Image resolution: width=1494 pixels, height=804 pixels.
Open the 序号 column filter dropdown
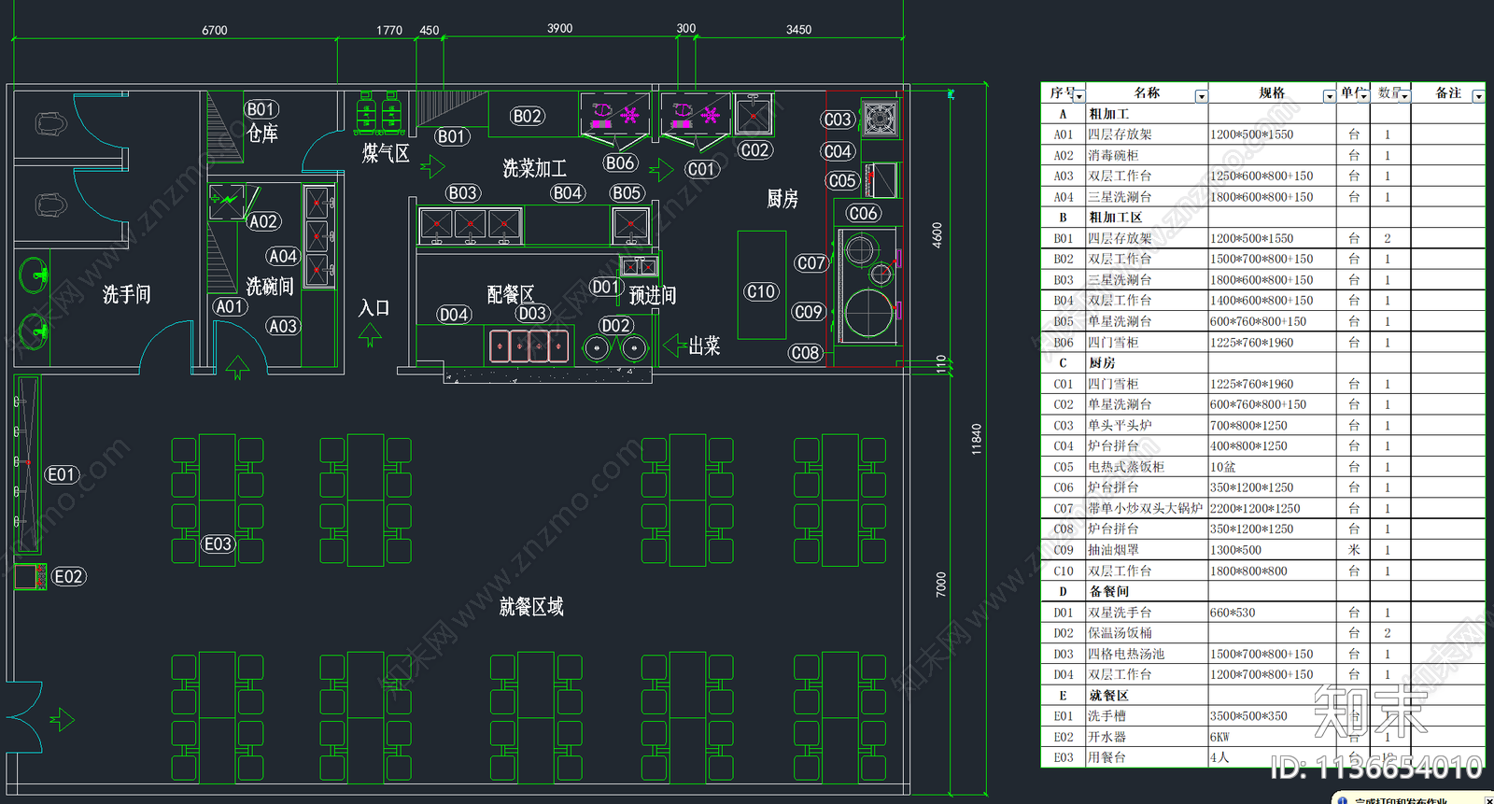1079,96
